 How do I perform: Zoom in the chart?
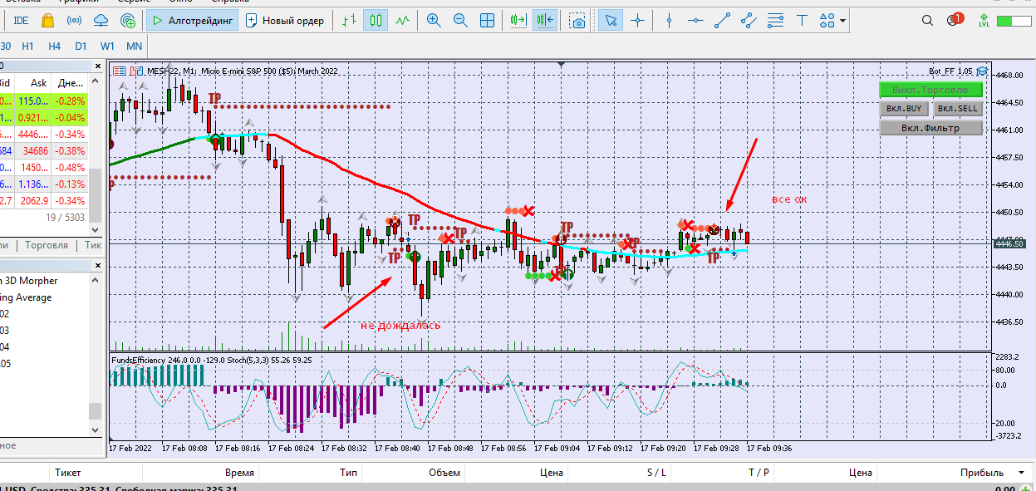coord(434,20)
